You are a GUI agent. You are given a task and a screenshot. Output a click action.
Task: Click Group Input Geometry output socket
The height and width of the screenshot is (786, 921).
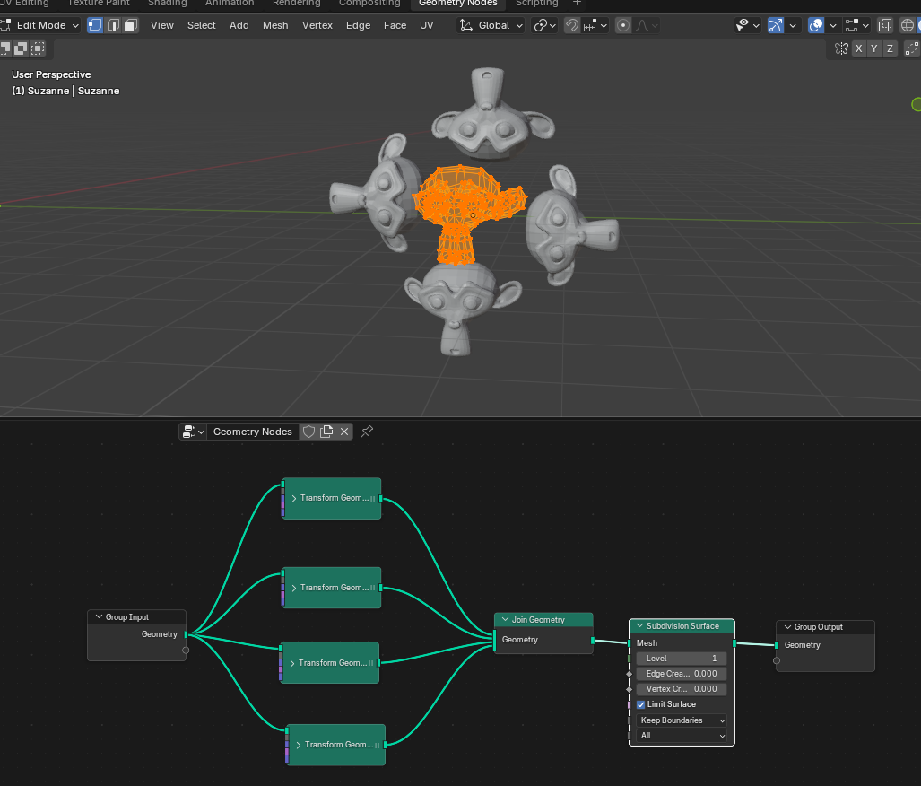[187, 634]
